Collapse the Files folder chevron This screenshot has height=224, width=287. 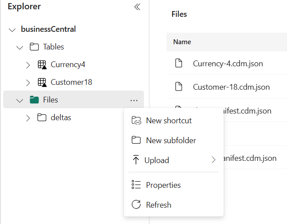point(19,100)
